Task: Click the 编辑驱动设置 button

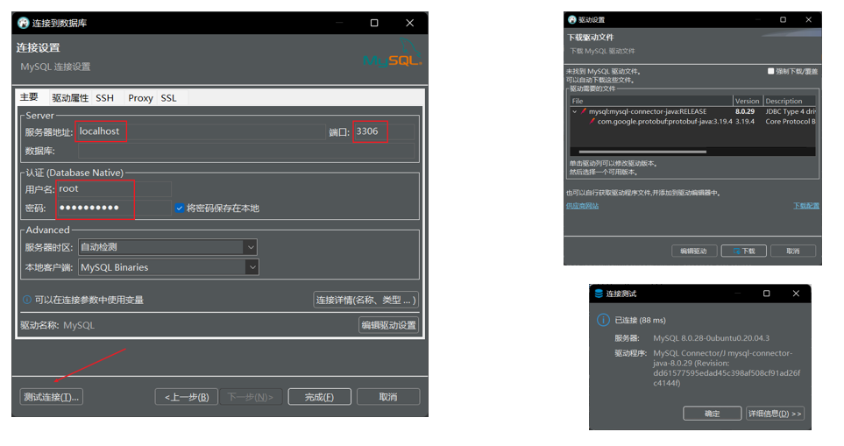Action: [x=388, y=325]
